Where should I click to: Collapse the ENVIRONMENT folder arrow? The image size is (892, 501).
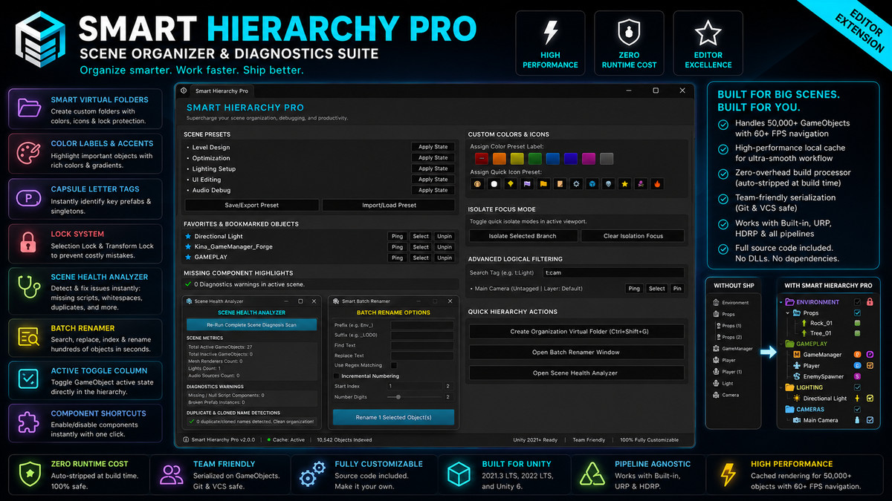780,302
